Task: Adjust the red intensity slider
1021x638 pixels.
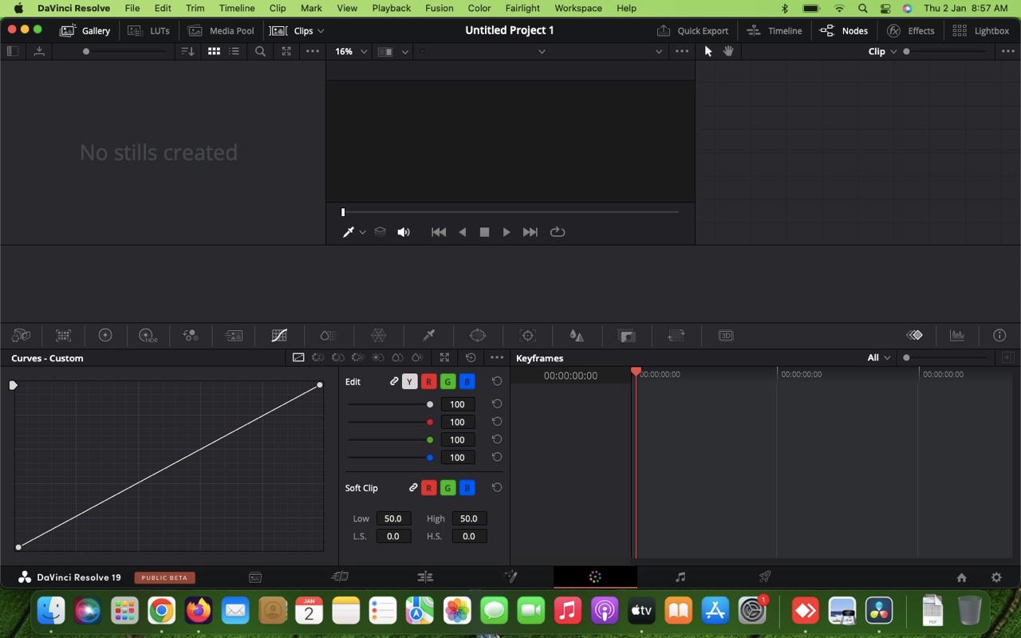Action: coord(391,422)
